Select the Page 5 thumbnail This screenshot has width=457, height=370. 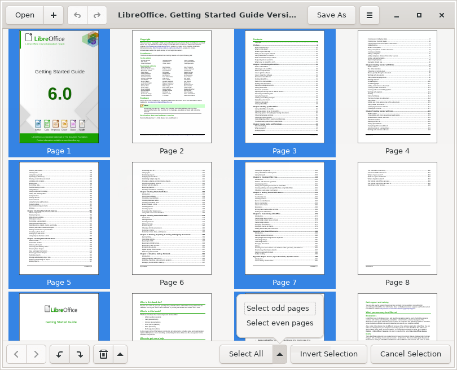[59, 218]
